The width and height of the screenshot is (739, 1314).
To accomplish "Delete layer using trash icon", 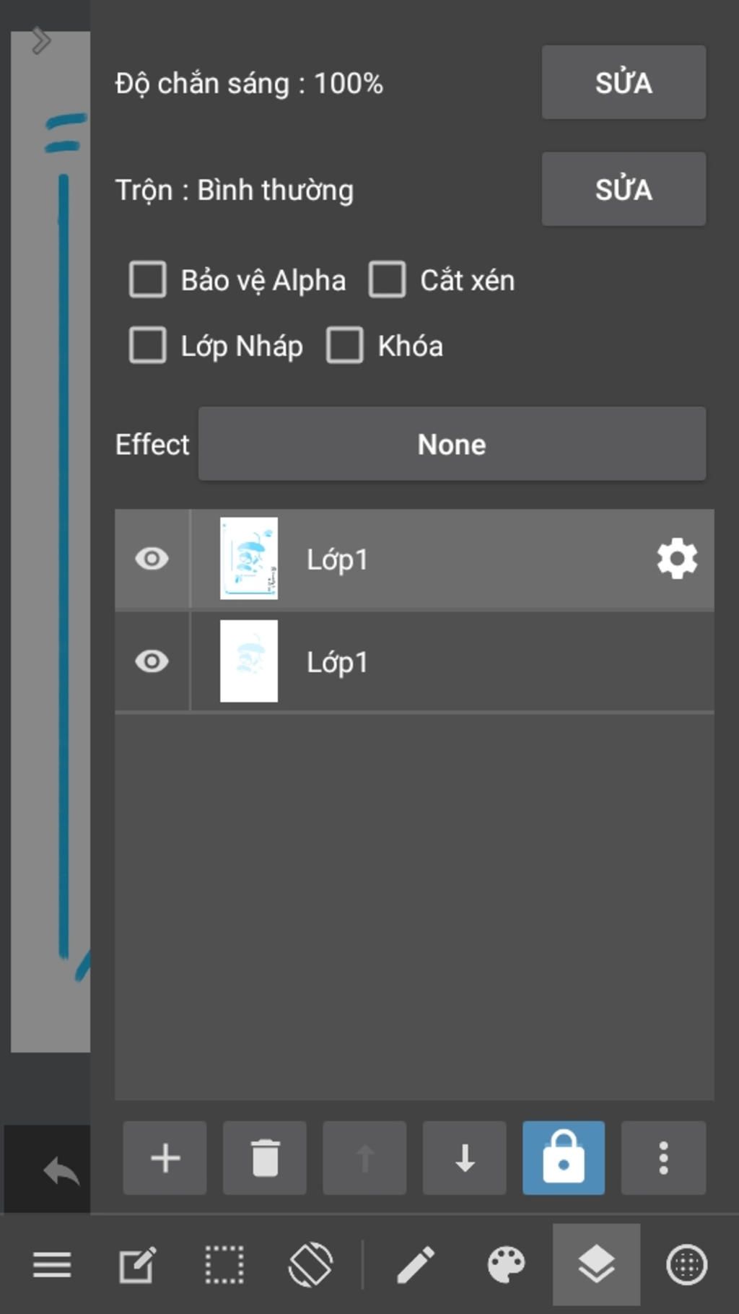I will [265, 1157].
